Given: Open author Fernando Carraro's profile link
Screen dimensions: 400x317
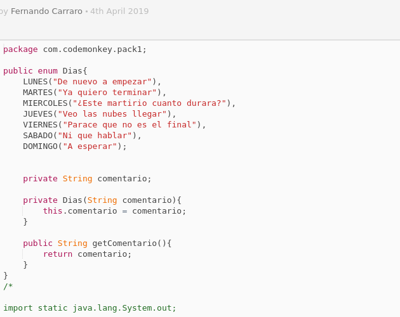Looking at the screenshot, I should (x=46, y=11).
